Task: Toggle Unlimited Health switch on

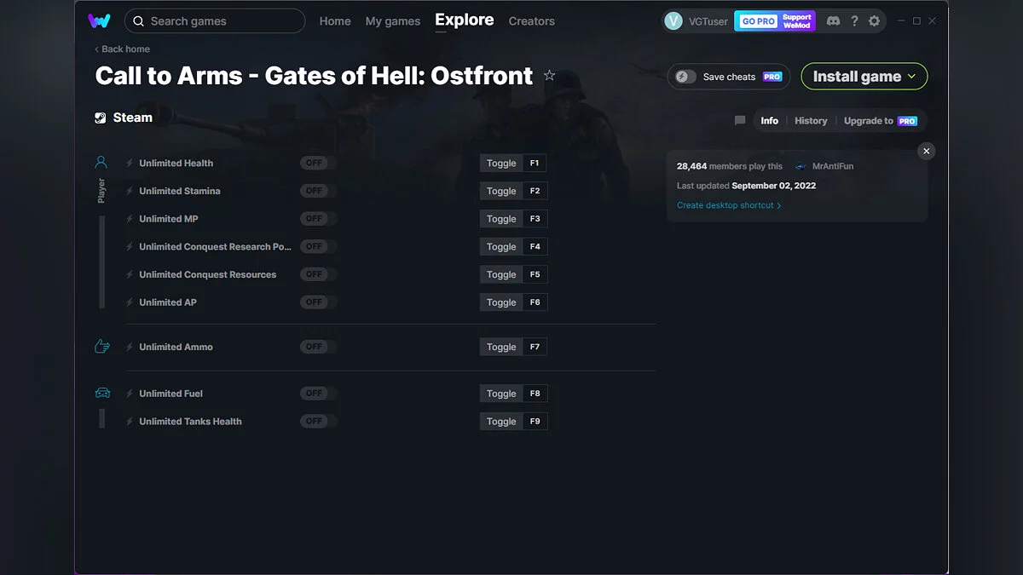Action: 318,163
